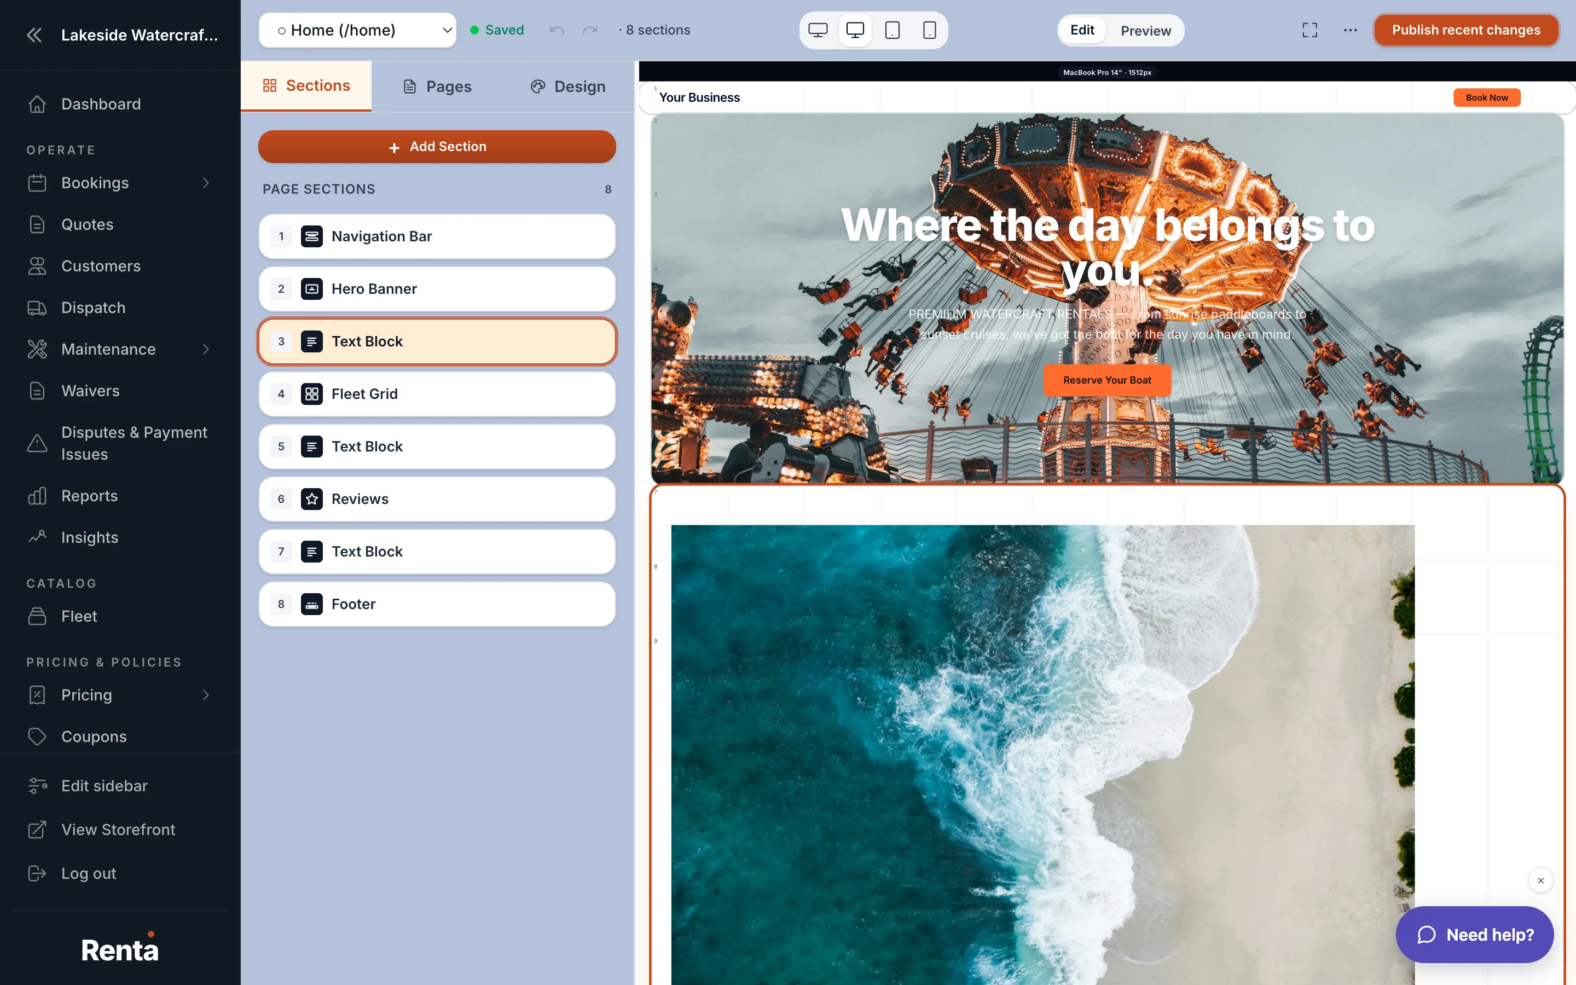The height and width of the screenshot is (985, 1576).
Task: Switch to Edit mode
Action: pyautogui.click(x=1082, y=30)
